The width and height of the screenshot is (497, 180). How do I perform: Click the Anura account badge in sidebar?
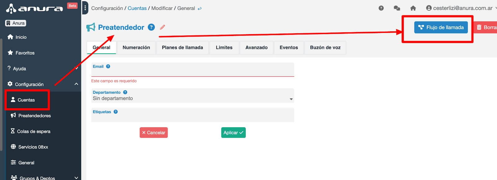tap(16, 23)
